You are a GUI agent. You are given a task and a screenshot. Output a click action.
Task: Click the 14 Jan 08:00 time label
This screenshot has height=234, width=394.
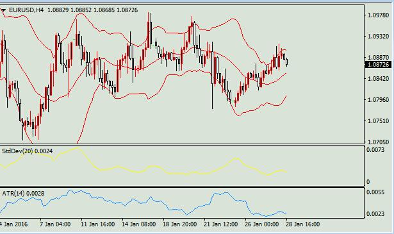click(x=139, y=224)
